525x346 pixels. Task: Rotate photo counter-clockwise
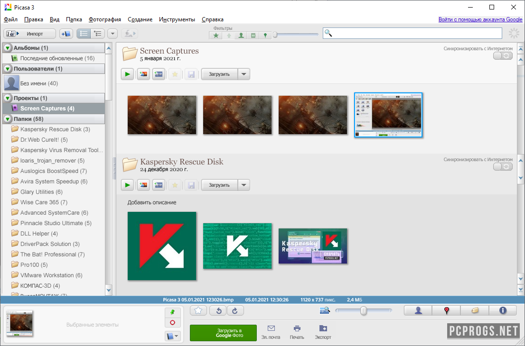218,311
